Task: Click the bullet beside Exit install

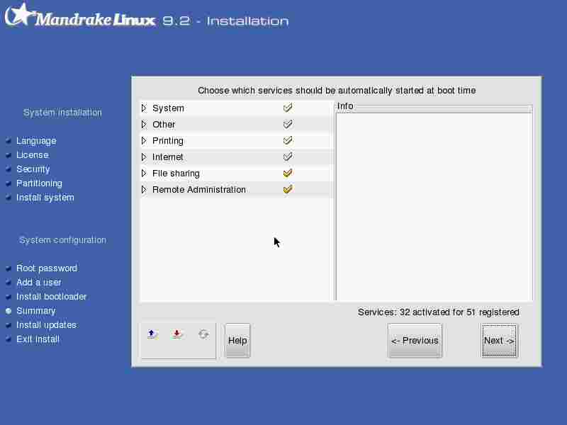Action: point(9,339)
